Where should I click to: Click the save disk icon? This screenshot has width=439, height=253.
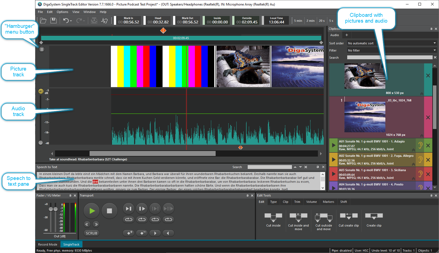click(x=53, y=21)
